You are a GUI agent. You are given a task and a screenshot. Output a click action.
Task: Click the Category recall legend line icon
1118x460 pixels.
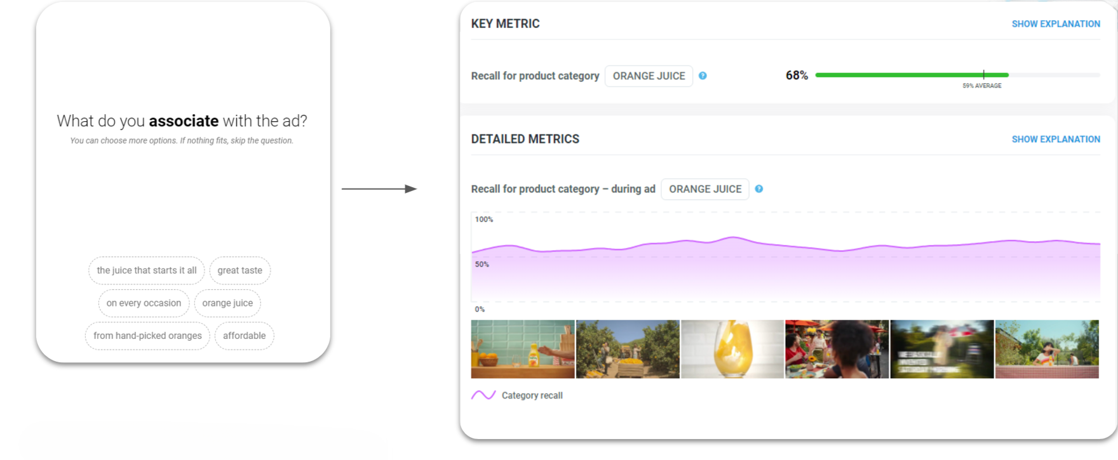coord(483,395)
